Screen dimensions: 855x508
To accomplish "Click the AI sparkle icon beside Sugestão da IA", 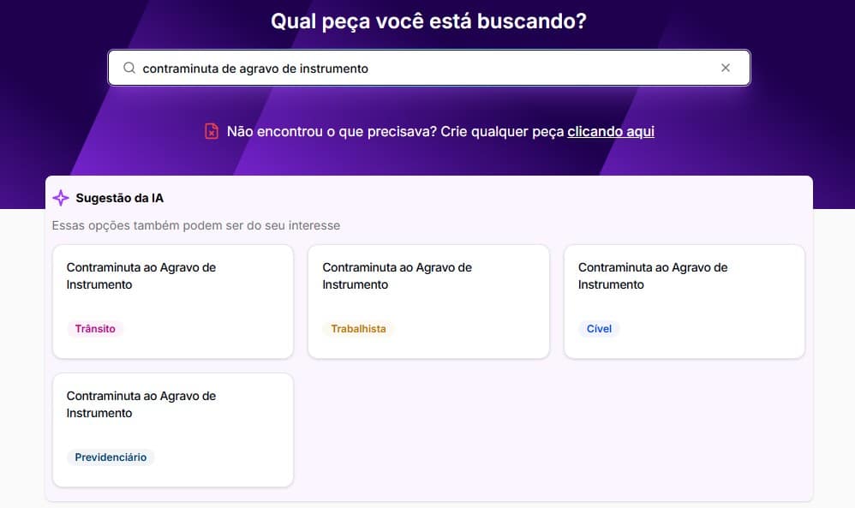I will (x=61, y=197).
